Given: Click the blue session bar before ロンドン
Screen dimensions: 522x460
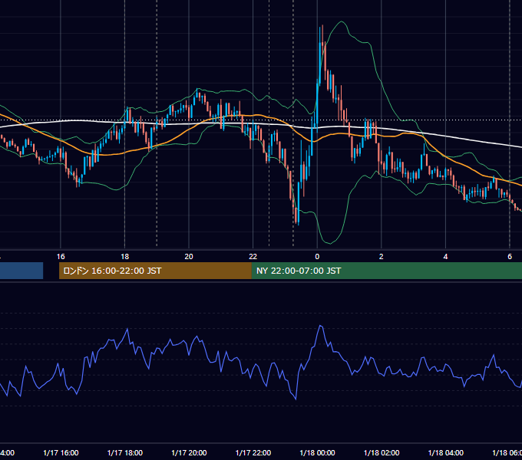Looking at the screenshot, I should [x=21, y=271].
